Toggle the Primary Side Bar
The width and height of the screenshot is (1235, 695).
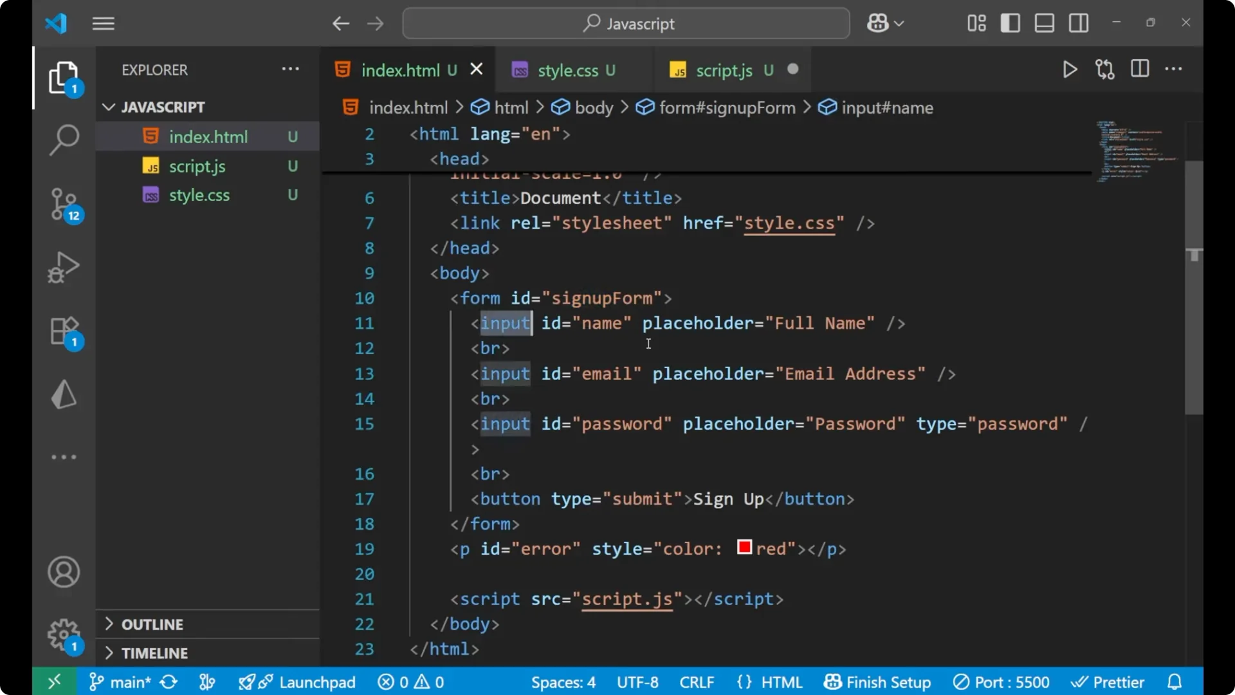tap(1010, 23)
